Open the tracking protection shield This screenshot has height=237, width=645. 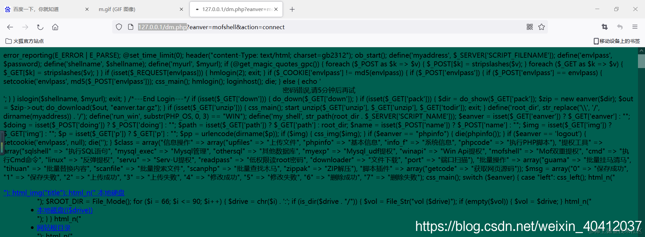(119, 27)
